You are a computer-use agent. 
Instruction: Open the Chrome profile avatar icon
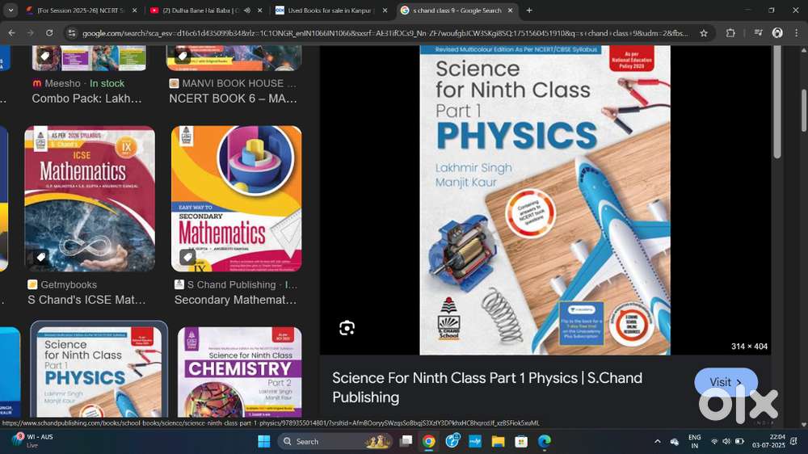(x=777, y=33)
